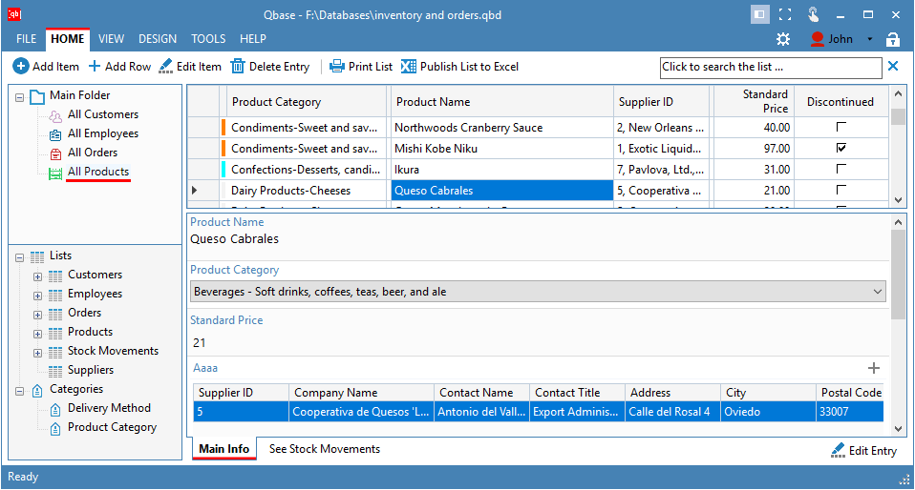Screen dimensions: 915x490
Task: Check Discontinued for Ikura
Action: click(x=841, y=169)
